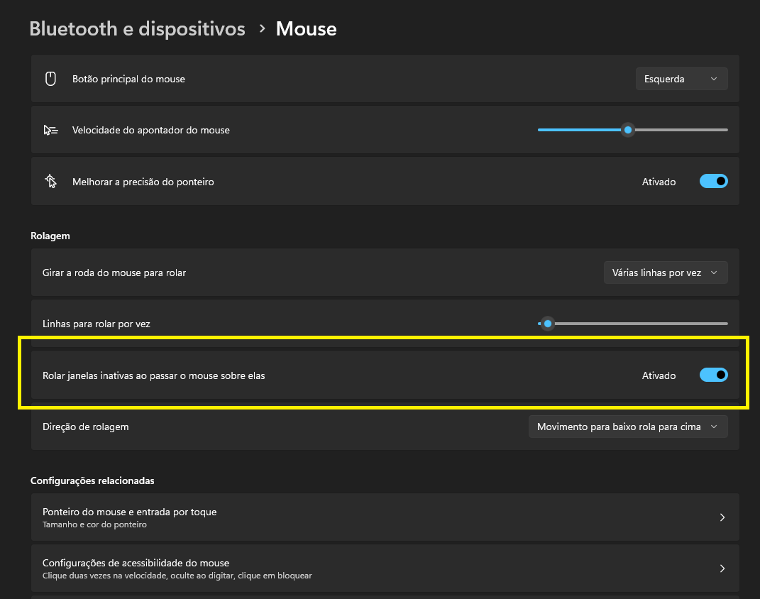
Task: Click the mouse pointer speed slider handle
Action: [x=628, y=130]
